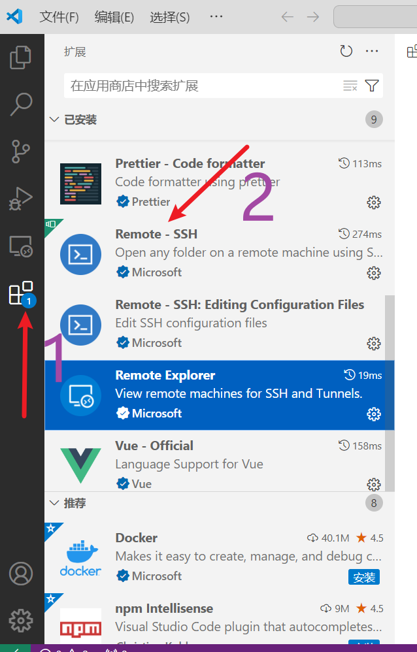Open Remote - SSH manage gear
Image resolution: width=417 pixels, height=652 pixels.
(x=374, y=273)
